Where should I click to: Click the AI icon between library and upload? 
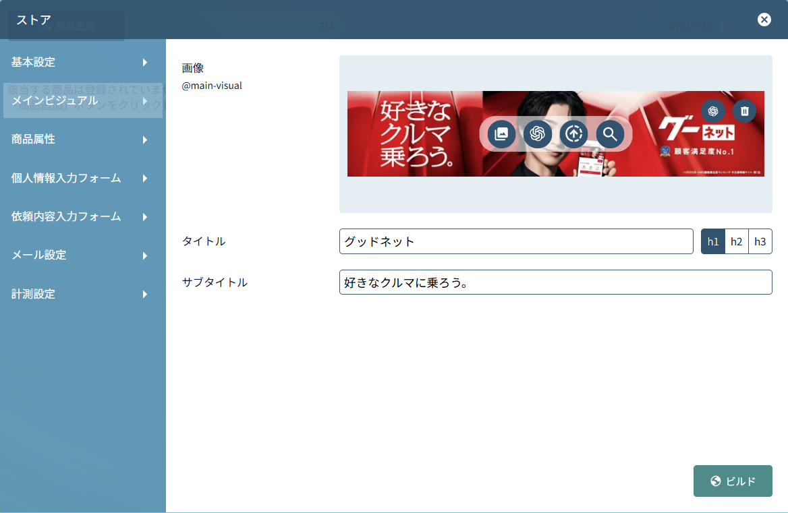click(537, 134)
